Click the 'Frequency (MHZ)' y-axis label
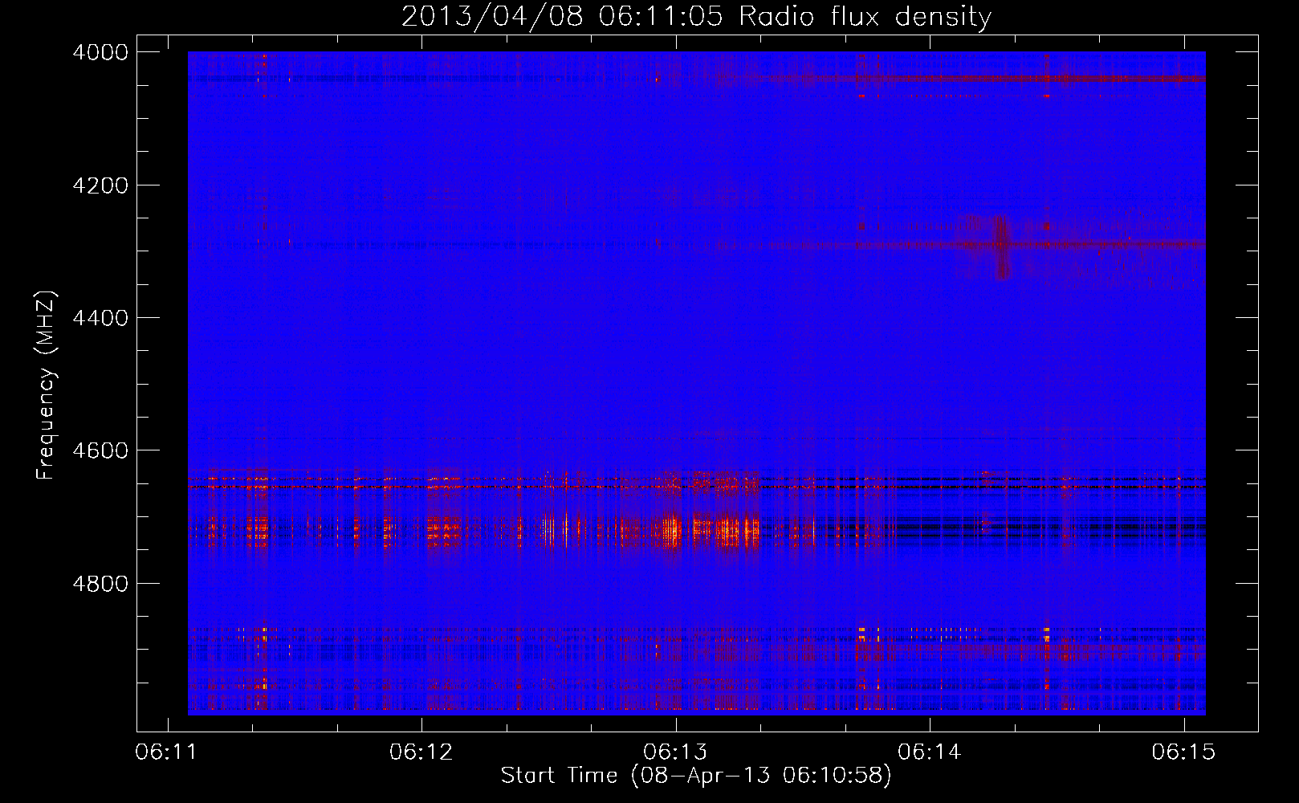 coord(46,385)
